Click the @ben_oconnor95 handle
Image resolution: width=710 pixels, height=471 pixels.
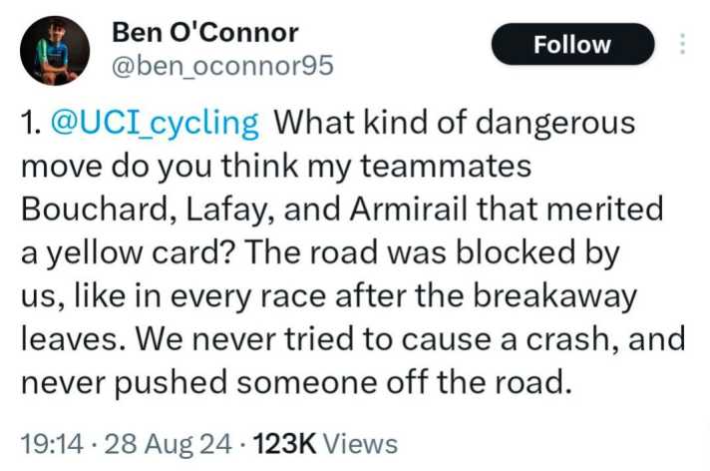point(221,66)
